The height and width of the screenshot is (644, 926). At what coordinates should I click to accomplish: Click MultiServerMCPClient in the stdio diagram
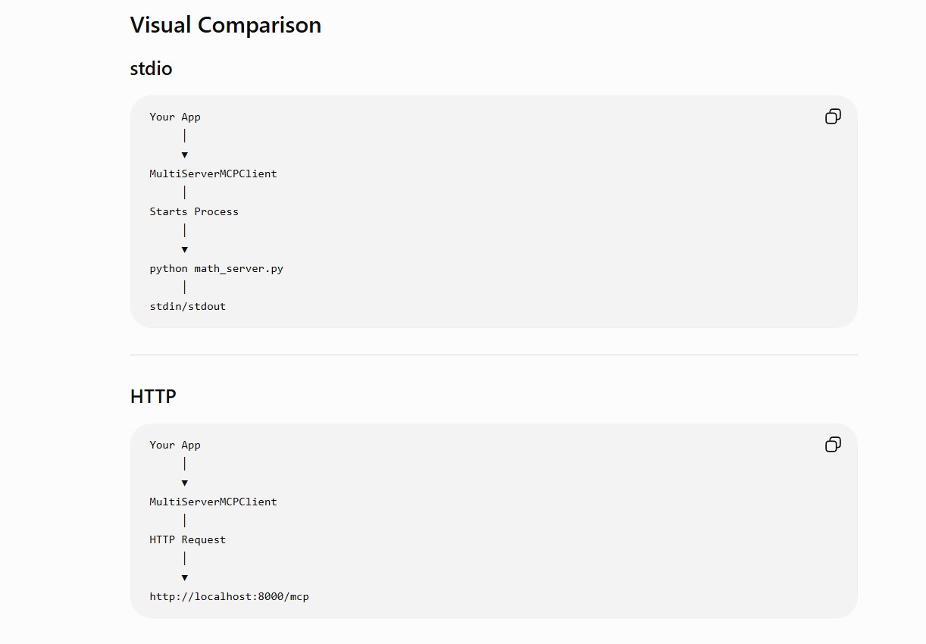coord(213,174)
